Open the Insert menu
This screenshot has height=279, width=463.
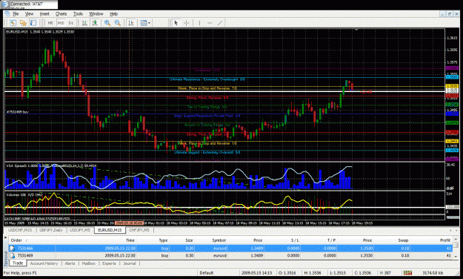coord(44,13)
